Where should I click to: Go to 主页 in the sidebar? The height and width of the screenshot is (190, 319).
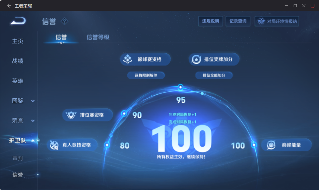coord(18,41)
